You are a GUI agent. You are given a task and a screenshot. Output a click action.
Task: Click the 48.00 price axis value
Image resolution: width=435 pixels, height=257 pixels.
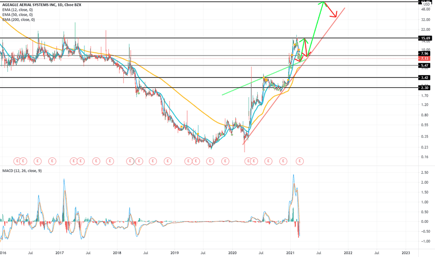click(426, 9)
